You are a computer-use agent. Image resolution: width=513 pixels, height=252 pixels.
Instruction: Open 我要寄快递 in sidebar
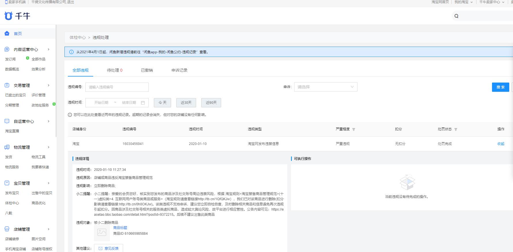[40, 167]
